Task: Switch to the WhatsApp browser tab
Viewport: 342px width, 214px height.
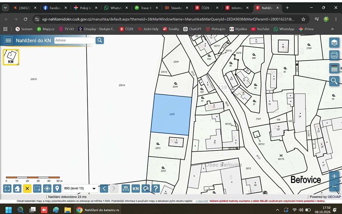Action: pyautogui.click(x=116, y=8)
